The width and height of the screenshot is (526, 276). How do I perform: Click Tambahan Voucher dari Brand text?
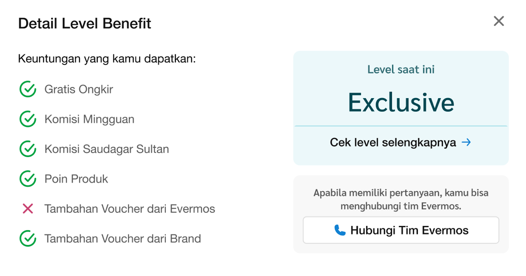[x=123, y=238]
